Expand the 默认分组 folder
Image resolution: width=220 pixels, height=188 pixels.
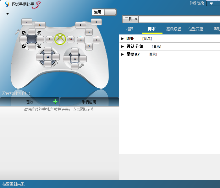tap(123, 46)
